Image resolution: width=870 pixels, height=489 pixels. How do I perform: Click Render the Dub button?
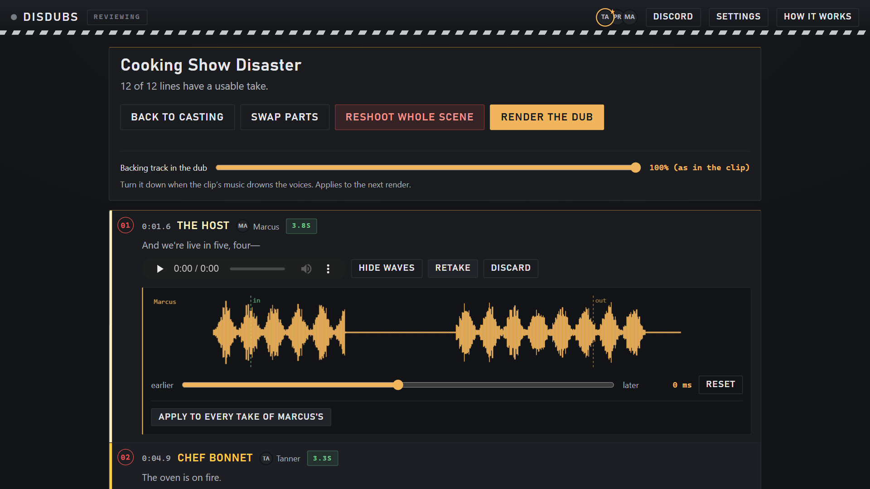[x=547, y=117]
